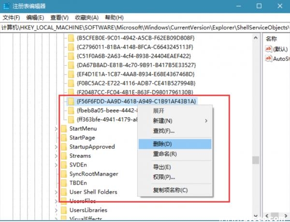Open the 收藏夹(A) menu
Screen dimensions: 290x222
point(87,18)
